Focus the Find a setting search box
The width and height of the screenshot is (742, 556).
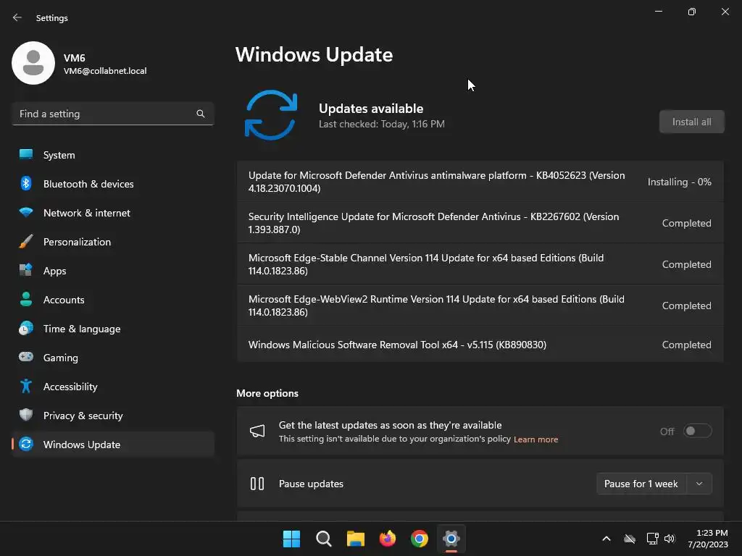(113, 114)
